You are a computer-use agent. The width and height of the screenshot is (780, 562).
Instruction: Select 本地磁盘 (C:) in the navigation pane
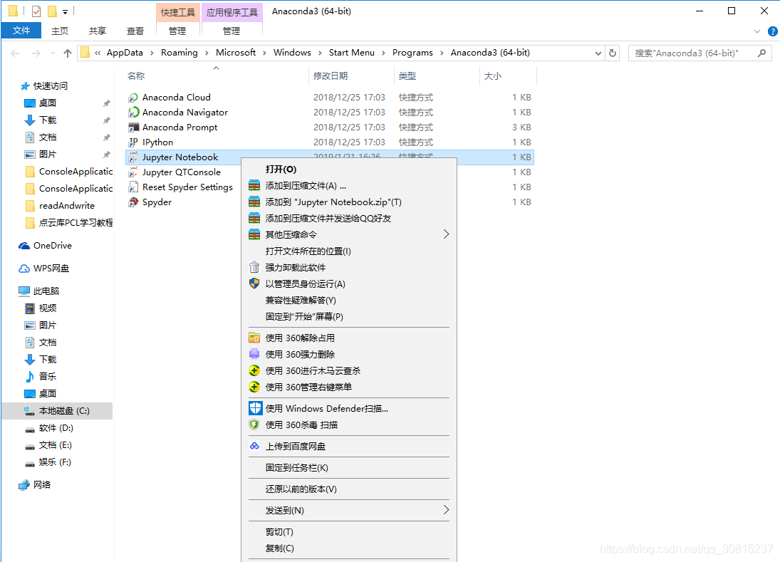57,411
